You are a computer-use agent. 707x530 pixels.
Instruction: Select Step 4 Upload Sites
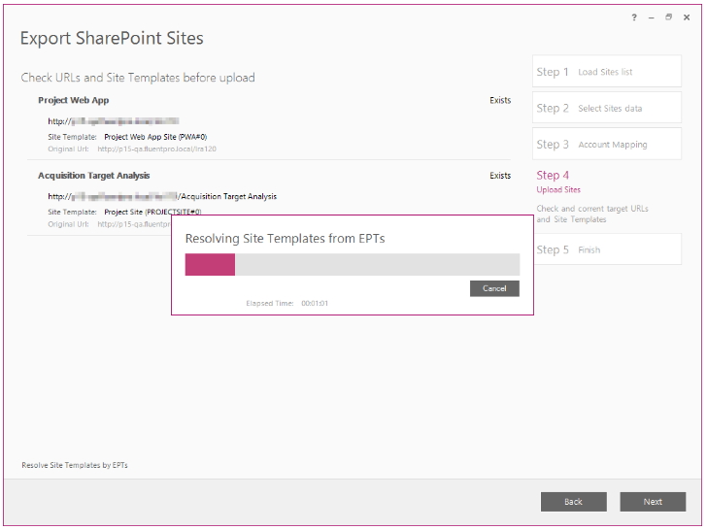tap(558, 182)
